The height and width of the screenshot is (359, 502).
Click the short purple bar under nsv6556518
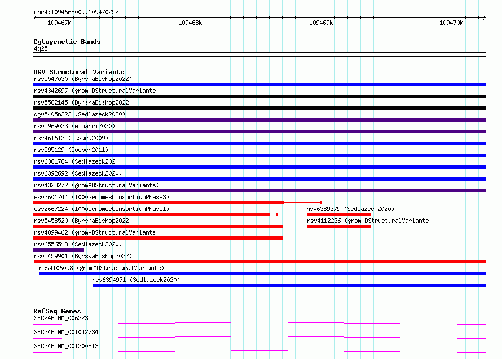click(x=59, y=250)
